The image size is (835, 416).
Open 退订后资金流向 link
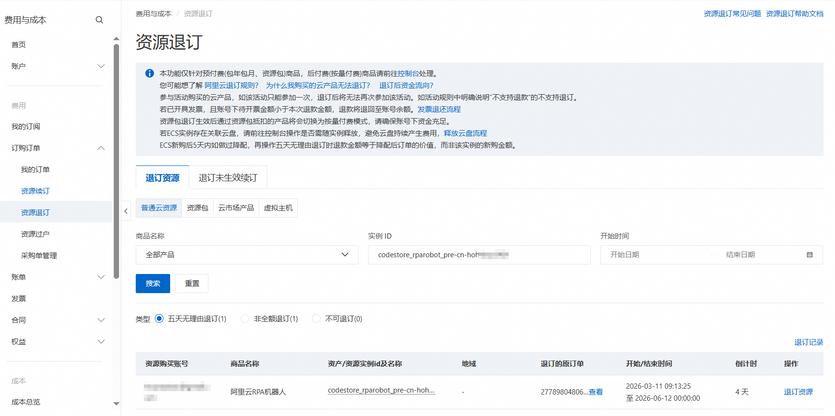(x=406, y=86)
